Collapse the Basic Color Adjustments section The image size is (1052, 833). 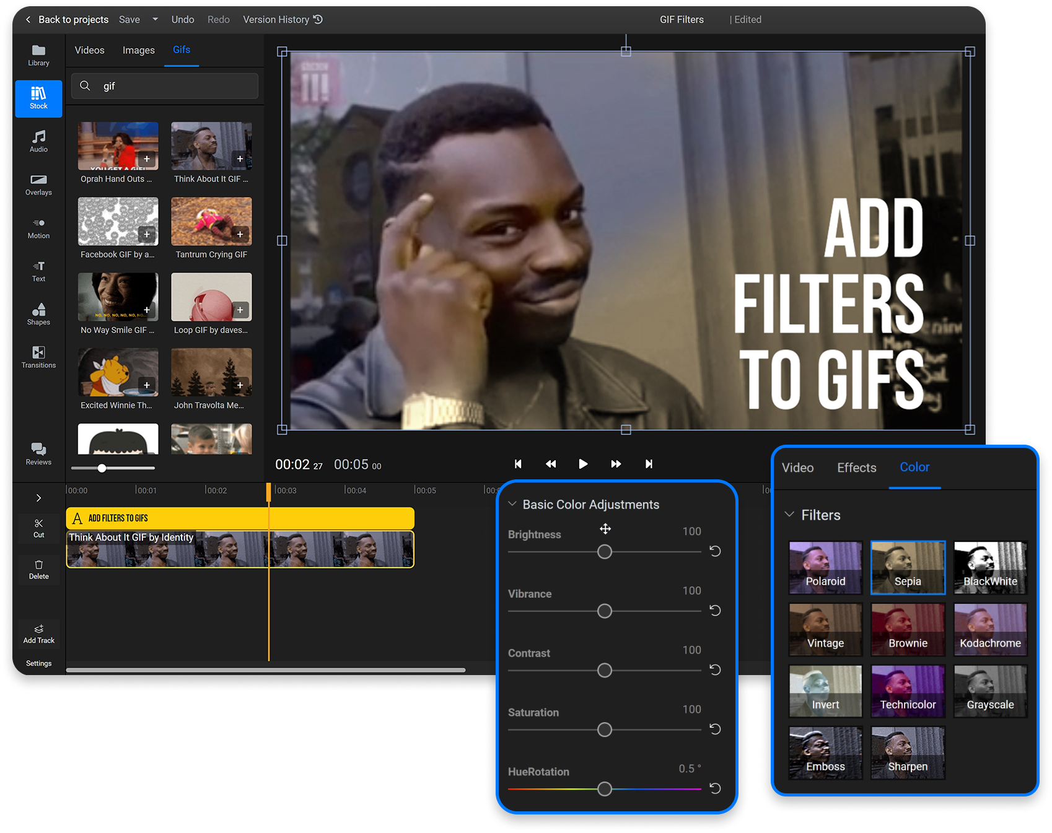click(x=512, y=504)
